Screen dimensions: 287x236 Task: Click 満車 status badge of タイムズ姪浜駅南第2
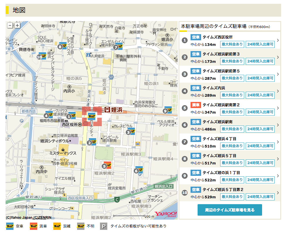pyautogui.click(x=196, y=105)
